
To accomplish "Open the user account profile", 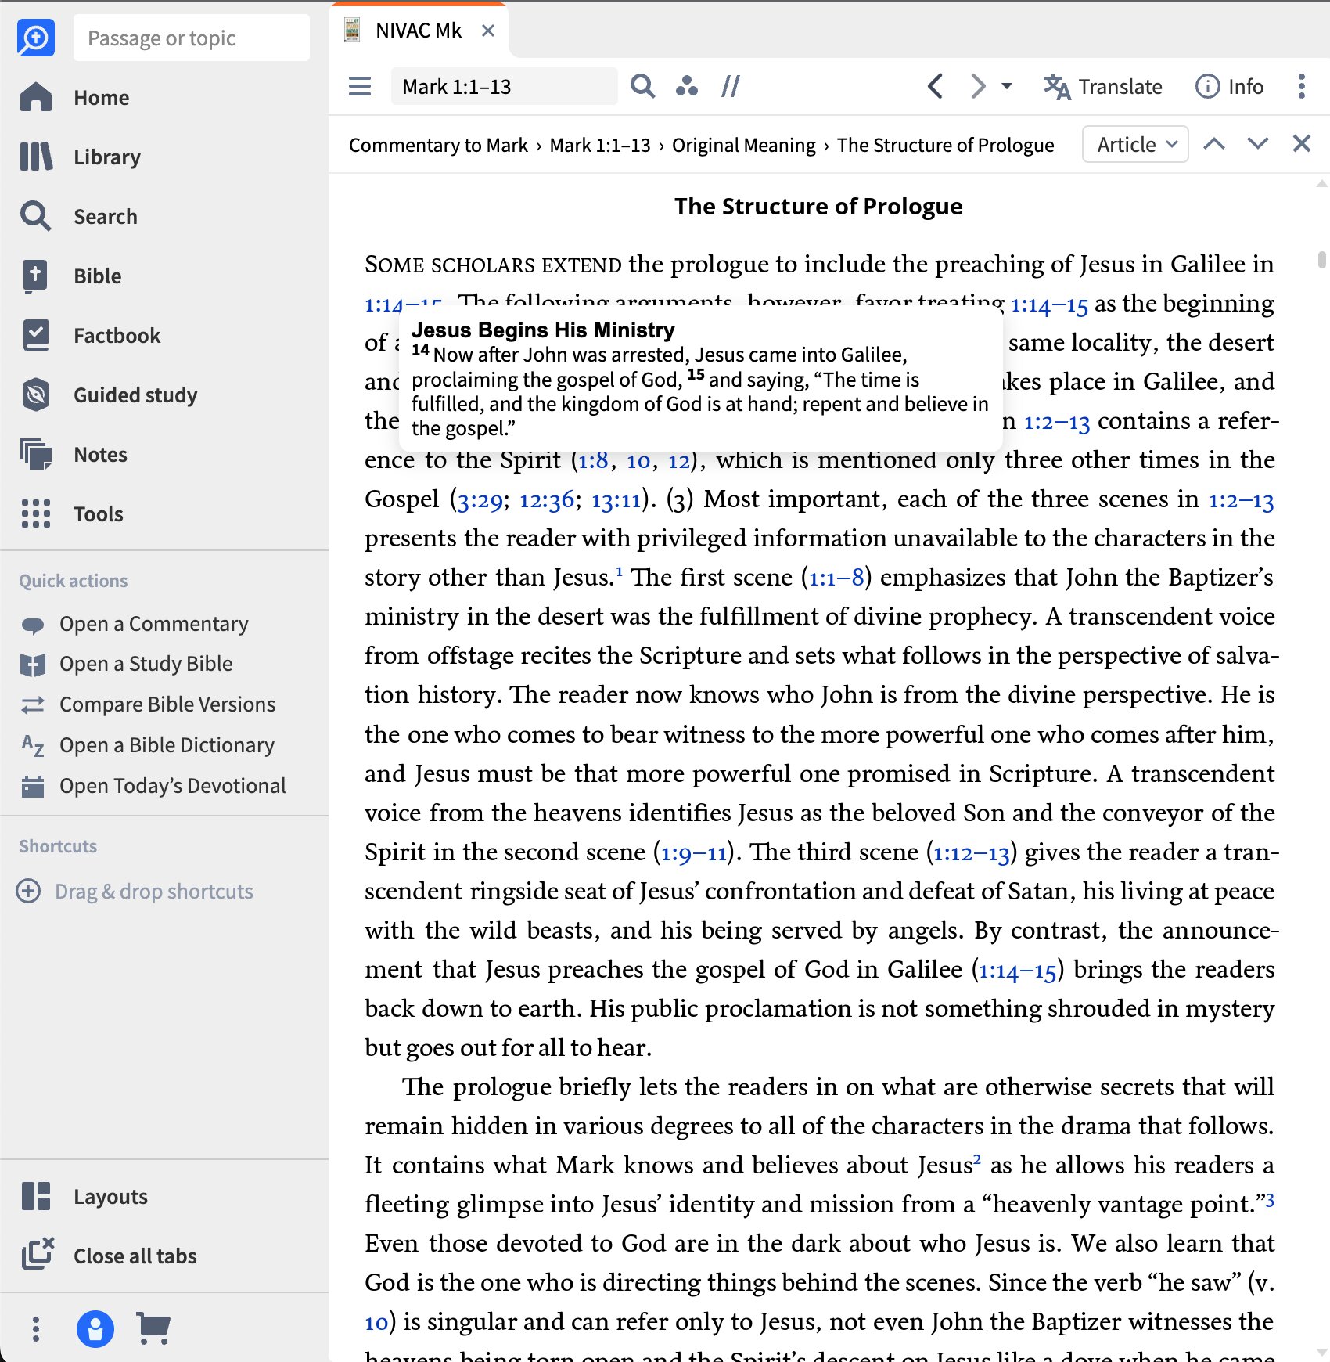I will (x=95, y=1328).
